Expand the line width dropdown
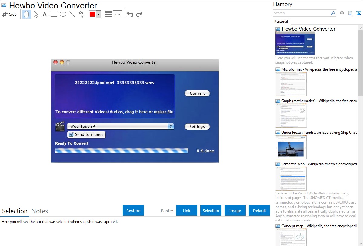The height and width of the screenshot is (246, 363). point(118,14)
